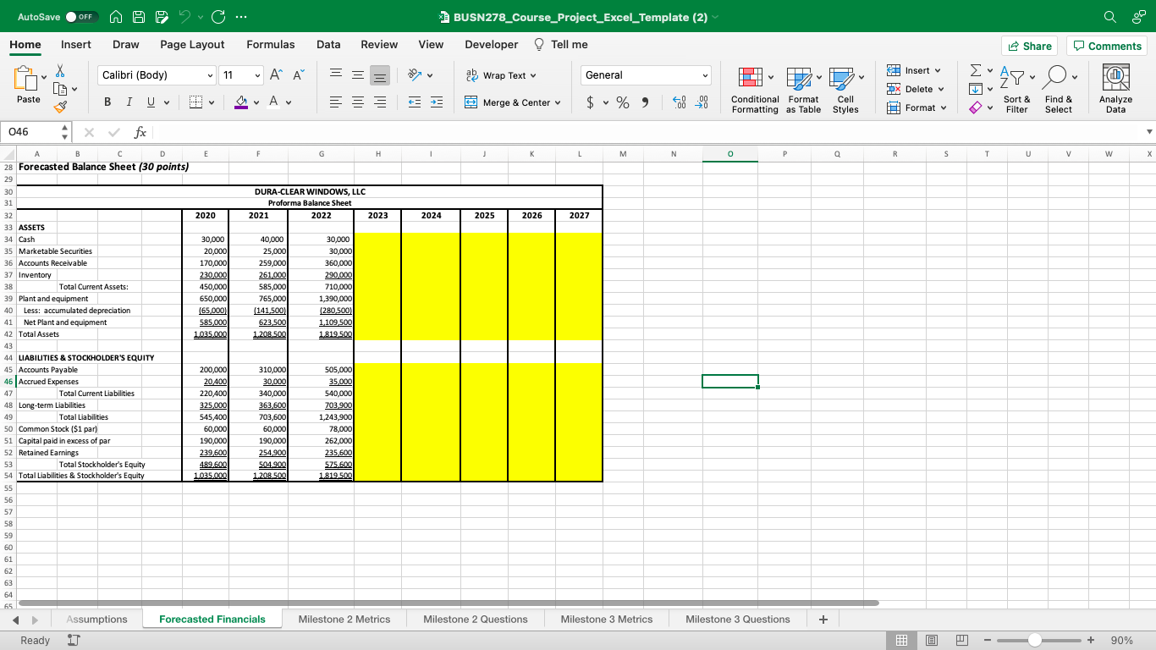Screen dimensions: 1156x650
Task: Open Sort & Filter options
Action: tap(1016, 90)
